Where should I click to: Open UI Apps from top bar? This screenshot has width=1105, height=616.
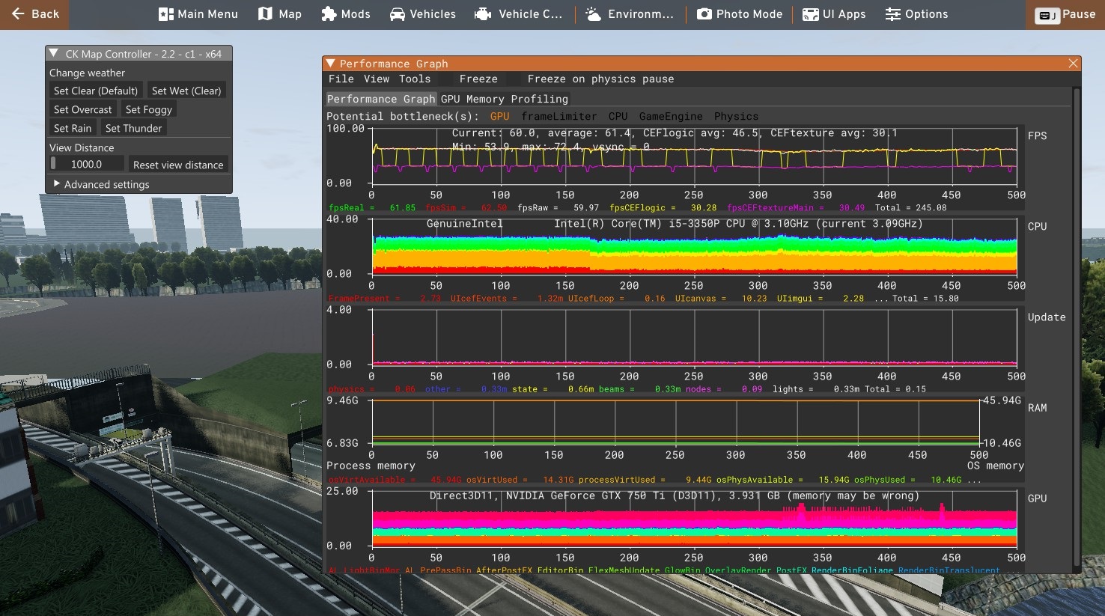tap(810, 14)
